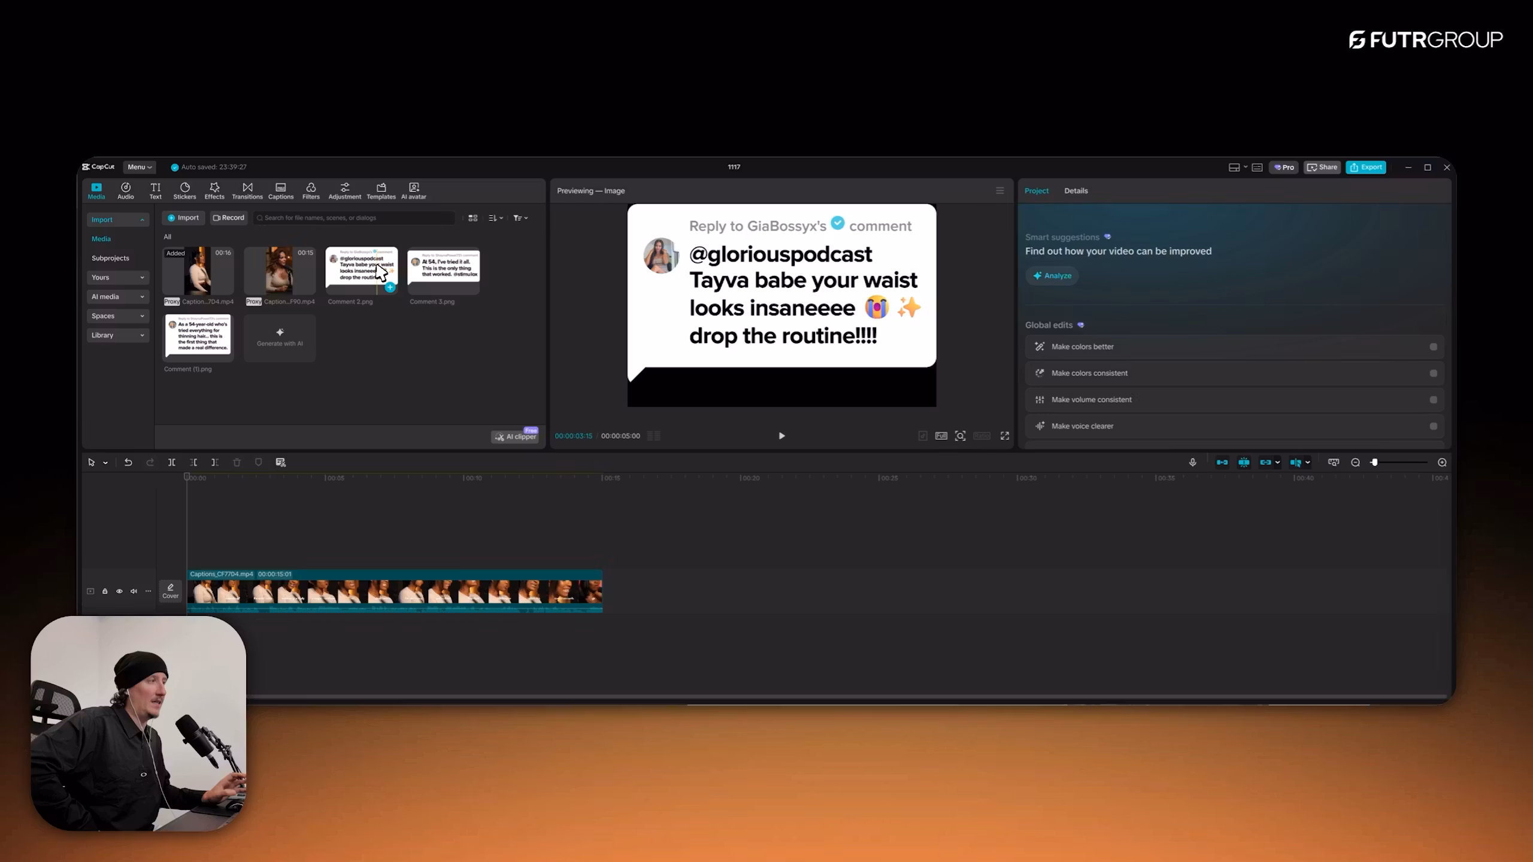Screen dimensions: 1533x862
Task: Click the fullscreen preview icon
Action: [x=1005, y=436]
